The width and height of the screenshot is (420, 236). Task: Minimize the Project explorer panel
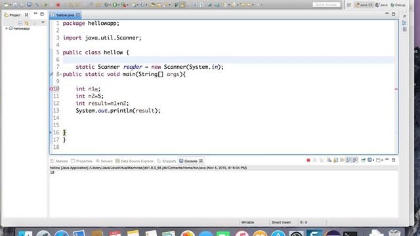(x=35, y=14)
